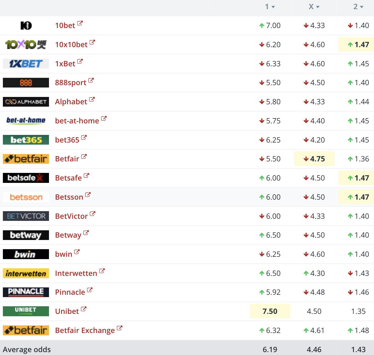Sort by the X draw column
The image size is (374, 355).
pyautogui.click(x=314, y=7)
